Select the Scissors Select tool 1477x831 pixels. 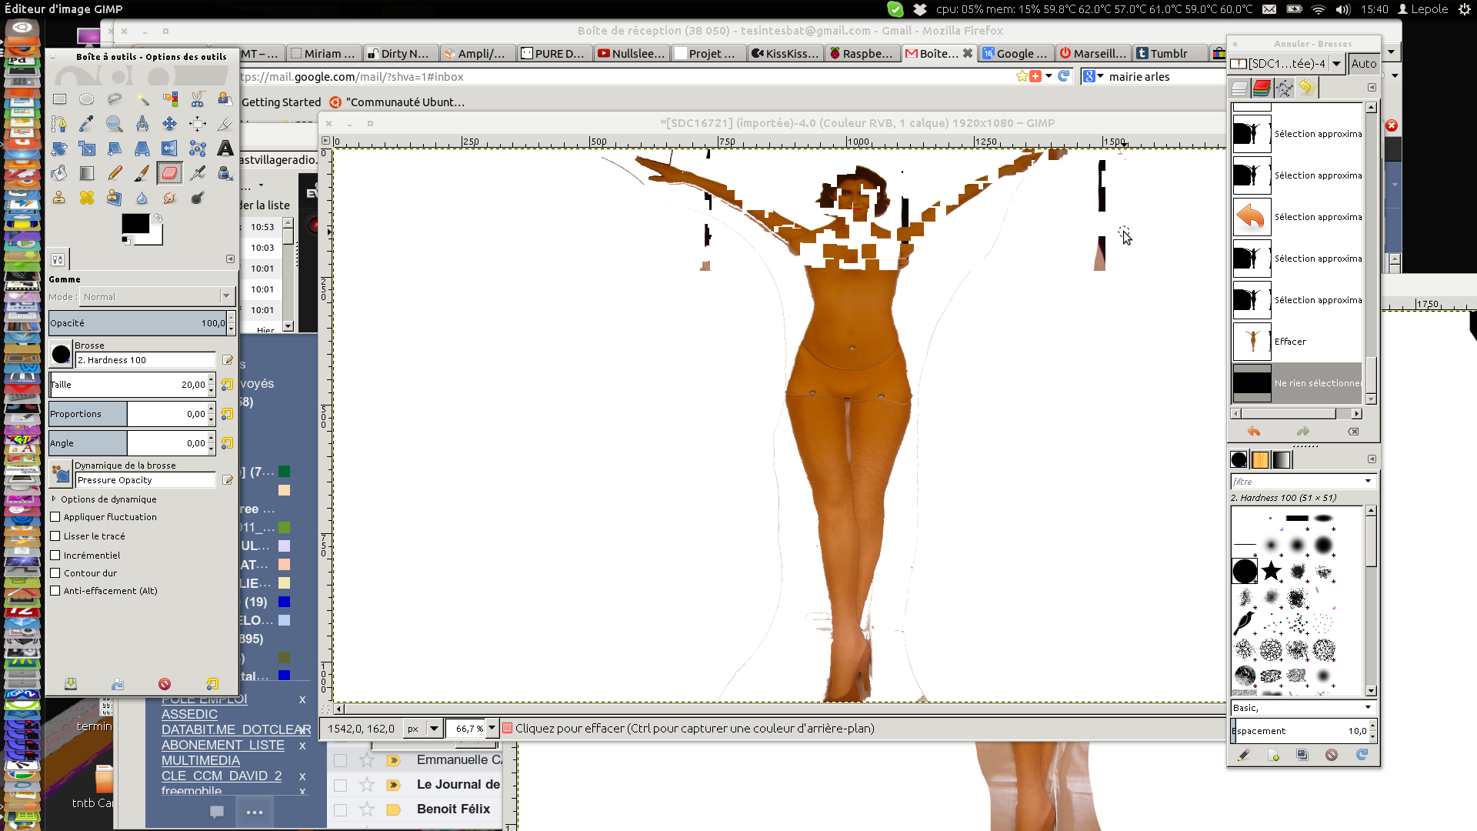[x=198, y=99]
